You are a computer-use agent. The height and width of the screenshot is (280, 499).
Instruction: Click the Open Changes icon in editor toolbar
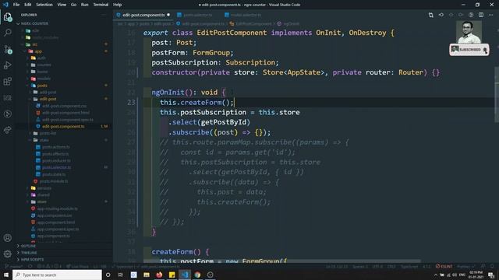pos(431,15)
